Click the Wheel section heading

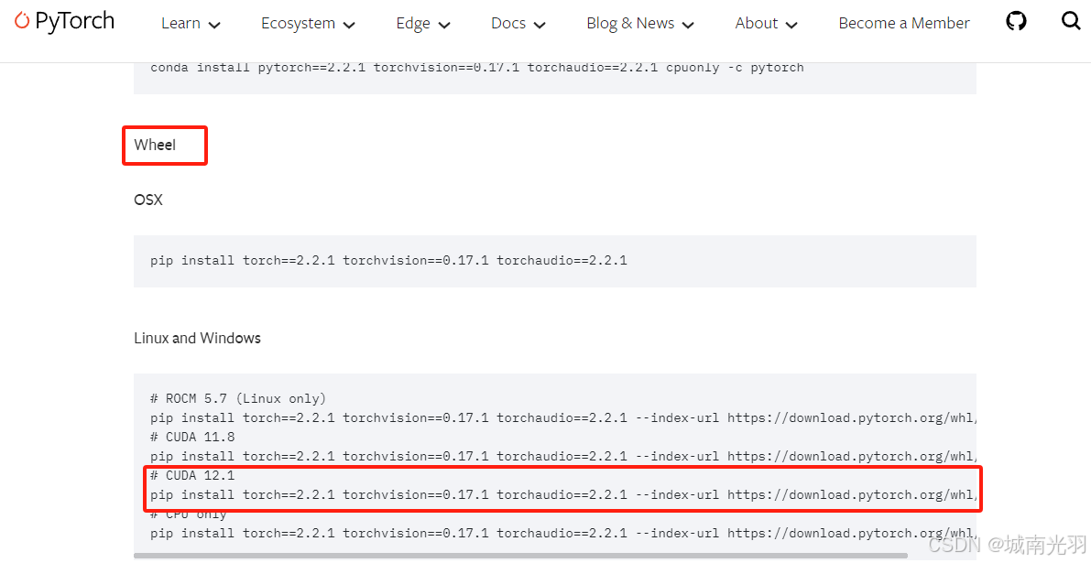point(155,145)
